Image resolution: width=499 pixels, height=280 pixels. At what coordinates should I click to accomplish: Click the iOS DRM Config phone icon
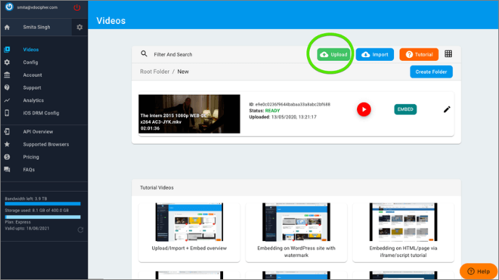(x=7, y=113)
